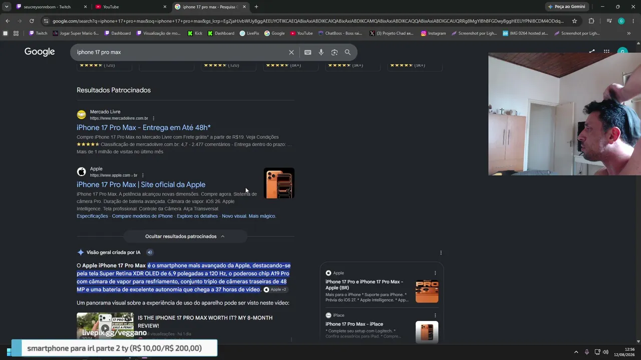This screenshot has height=360, width=641.
Task: Listen to the AI overview audio
Action: pos(150,252)
